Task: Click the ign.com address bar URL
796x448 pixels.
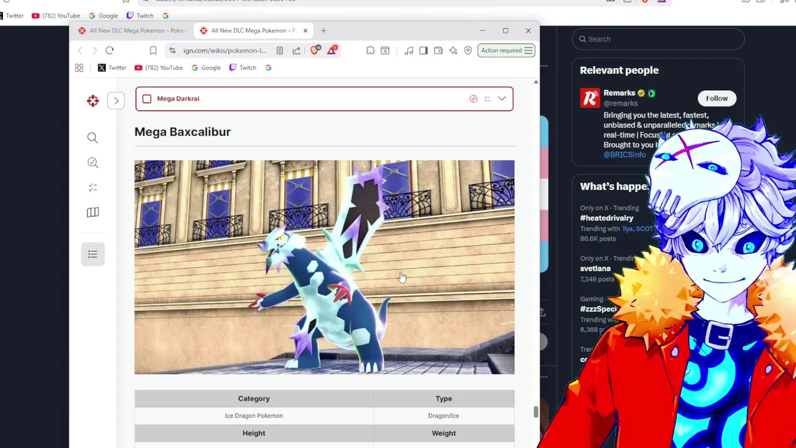Action: coord(224,50)
